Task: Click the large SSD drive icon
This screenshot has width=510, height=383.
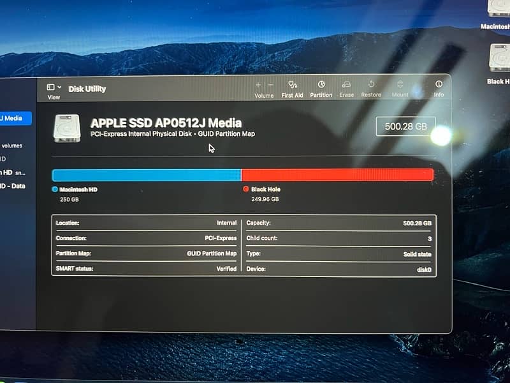Action: tap(68, 128)
